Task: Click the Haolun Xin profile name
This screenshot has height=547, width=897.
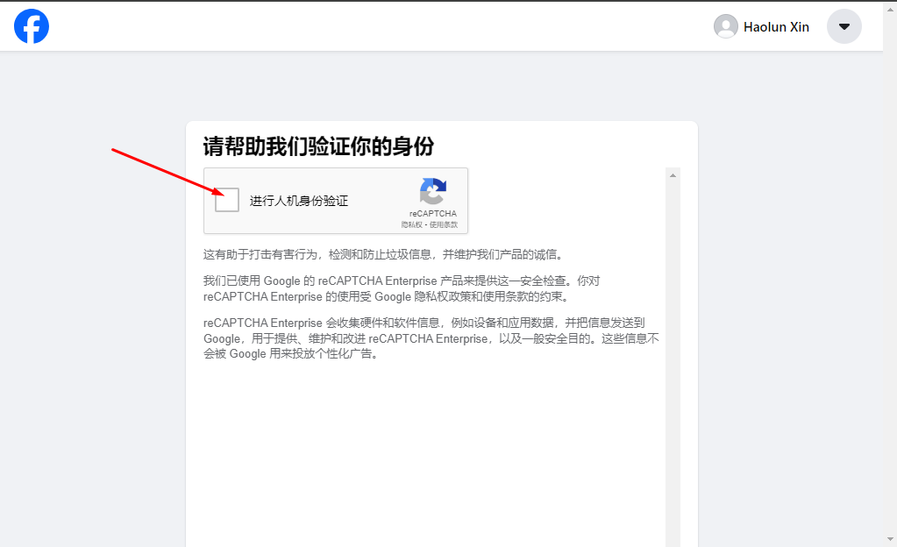Action: click(x=776, y=27)
